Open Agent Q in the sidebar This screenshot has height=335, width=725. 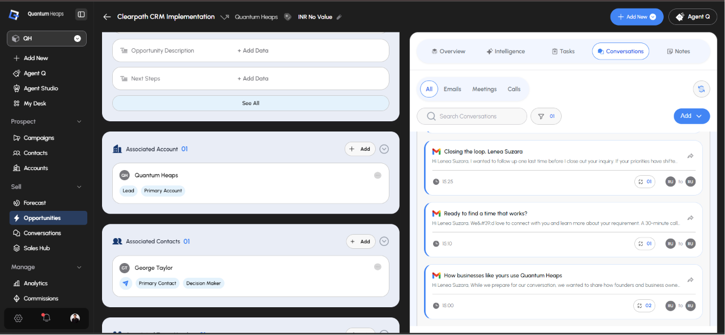(29, 73)
